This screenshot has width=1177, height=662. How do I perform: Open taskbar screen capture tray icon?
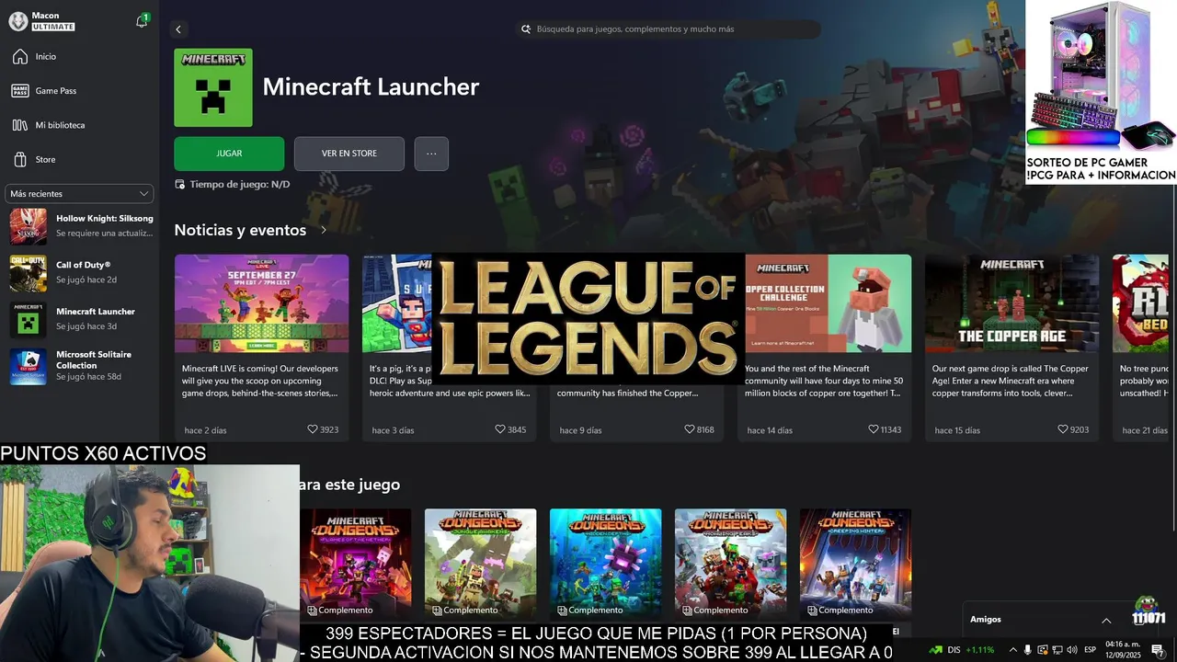[1042, 650]
